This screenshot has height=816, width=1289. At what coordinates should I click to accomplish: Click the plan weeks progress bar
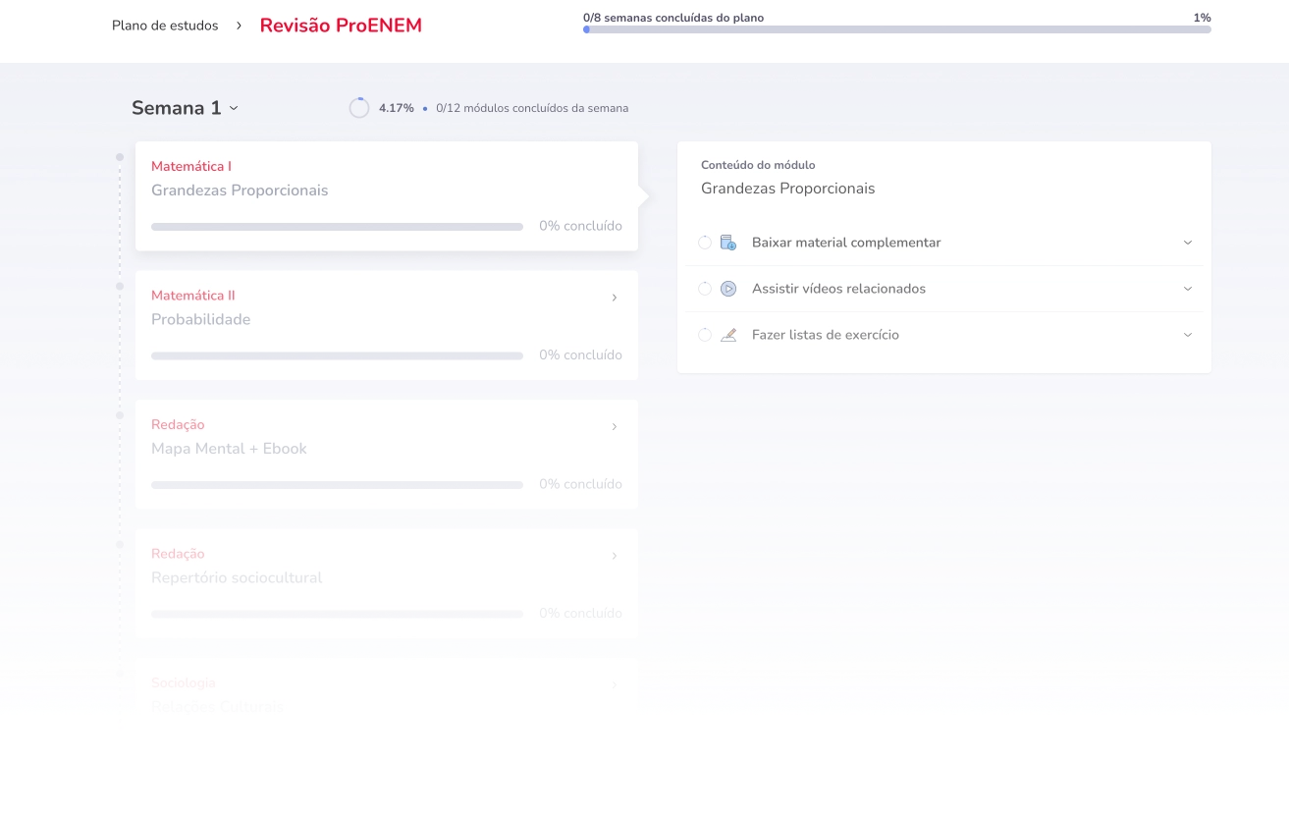(x=896, y=29)
